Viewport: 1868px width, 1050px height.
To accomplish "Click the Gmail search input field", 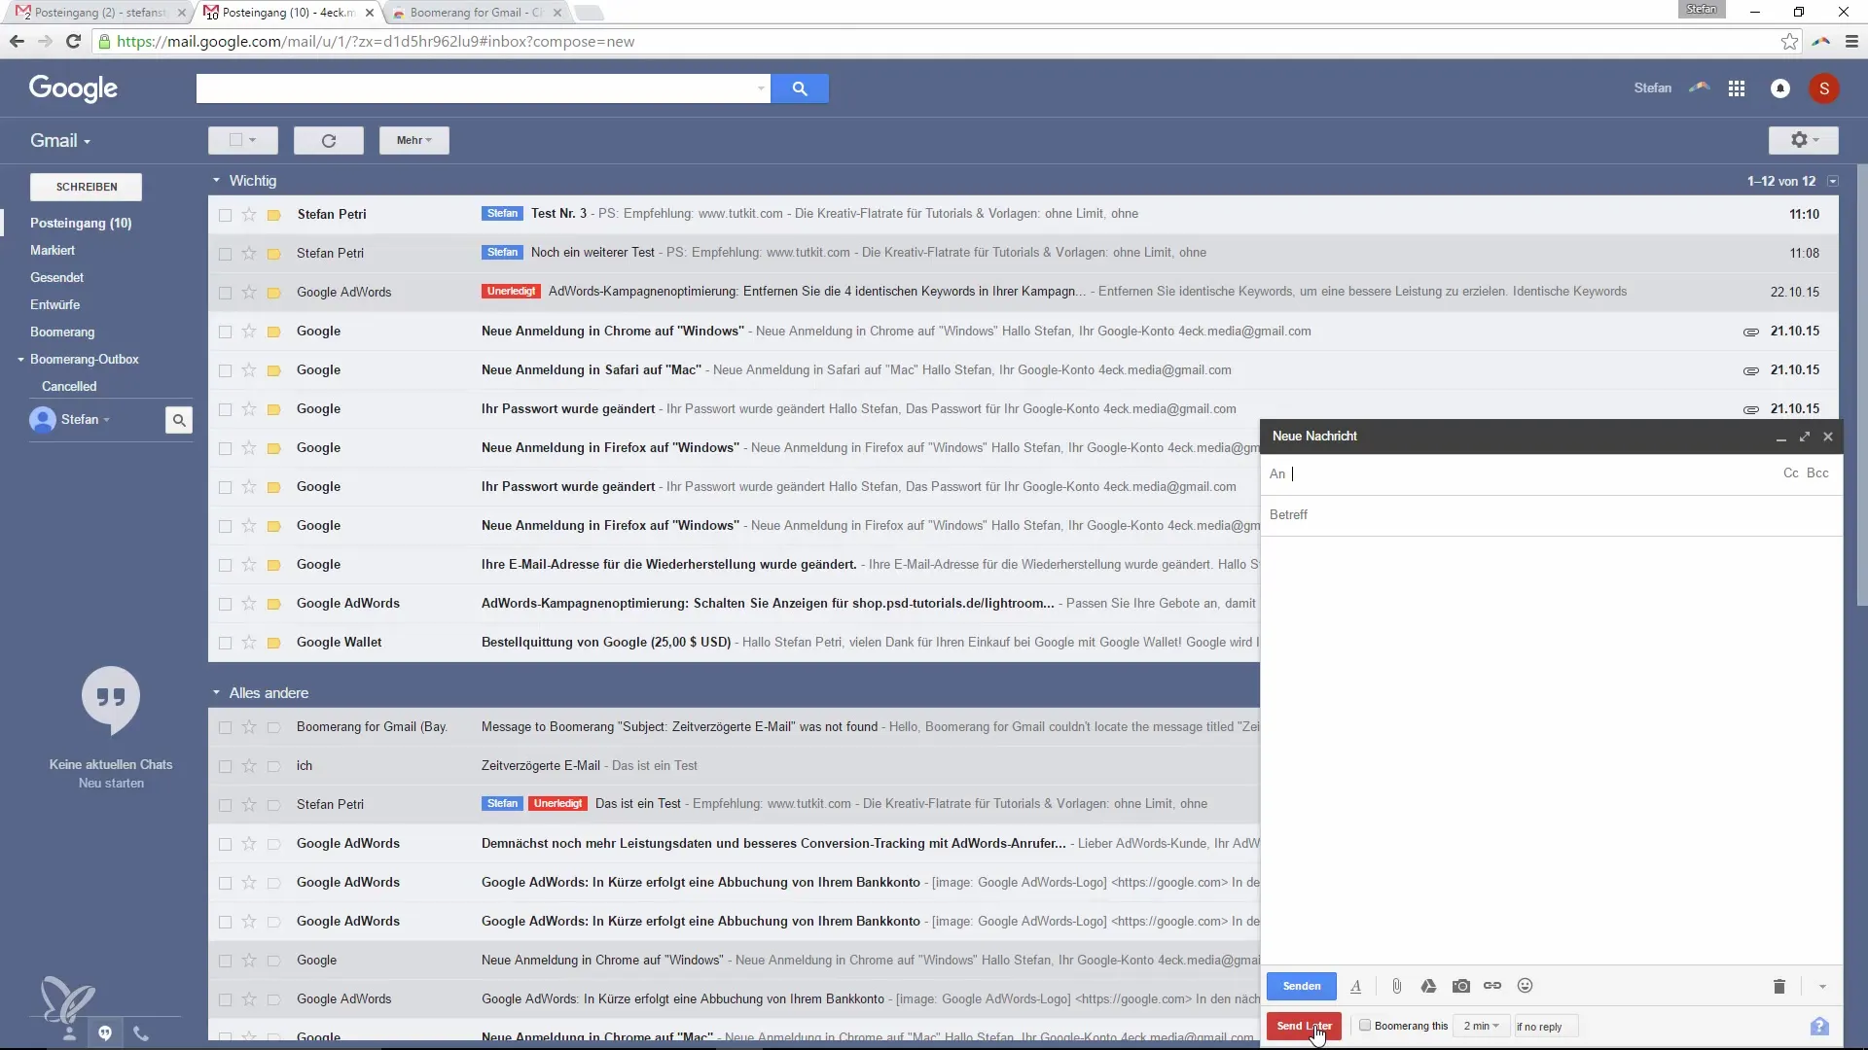I will [x=474, y=88].
